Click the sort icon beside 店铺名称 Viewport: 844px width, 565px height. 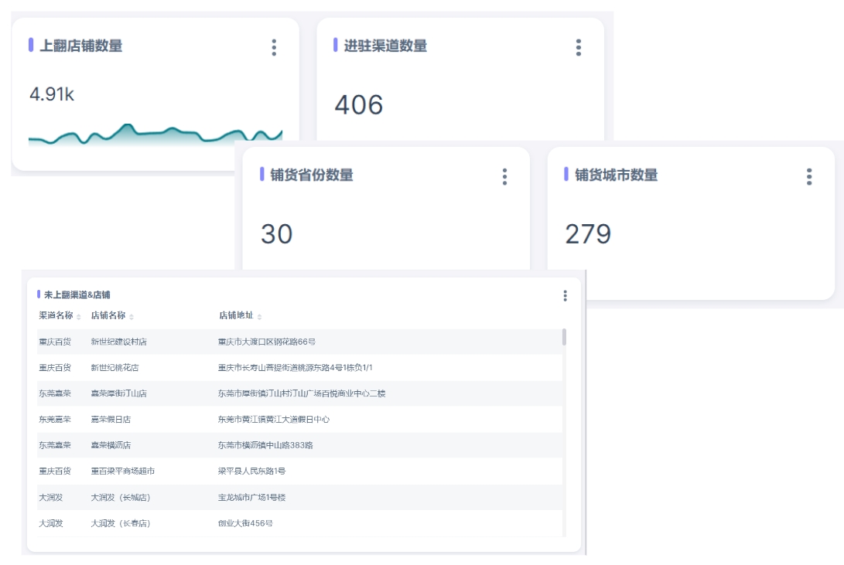pyautogui.click(x=132, y=317)
